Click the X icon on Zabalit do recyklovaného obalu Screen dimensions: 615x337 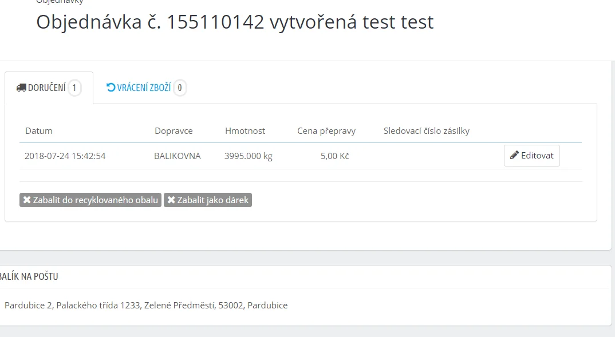point(27,200)
